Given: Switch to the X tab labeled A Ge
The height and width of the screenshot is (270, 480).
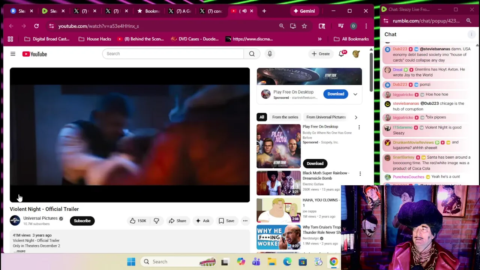Looking at the screenshot, I should point(180,11).
